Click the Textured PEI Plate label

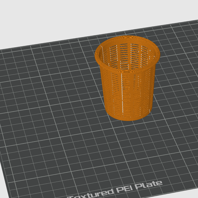[115, 190]
